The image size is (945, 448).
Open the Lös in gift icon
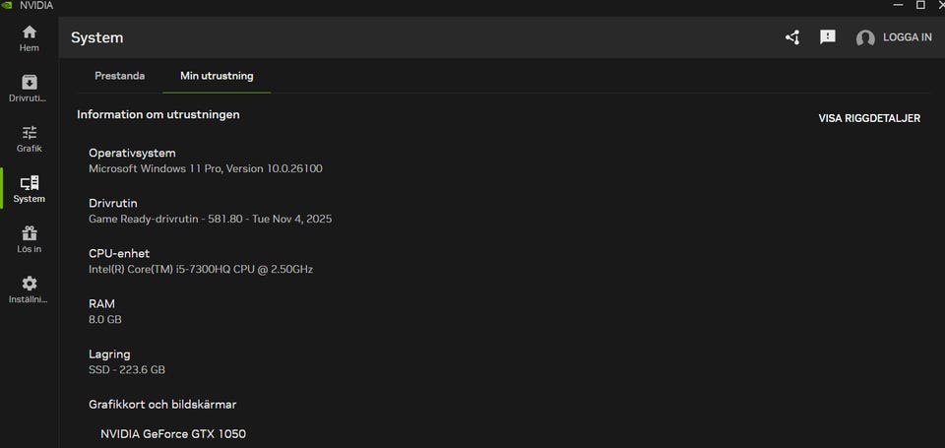[29, 234]
